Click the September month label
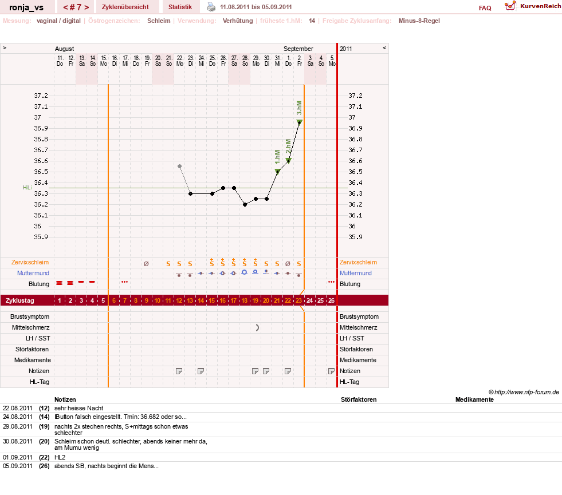This screenshot has height=495, width=562. [298, 49]
